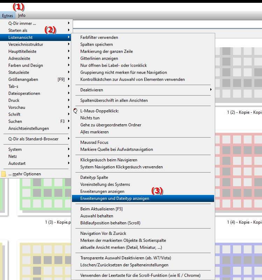Open the Autostart submenu
Screen dimensions: 262x280
click(x=36, y=163)
